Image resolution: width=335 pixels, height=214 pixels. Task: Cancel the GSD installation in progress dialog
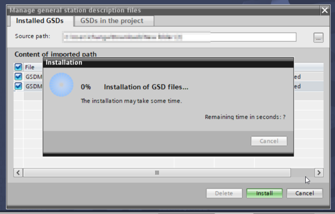coord(269,141)
